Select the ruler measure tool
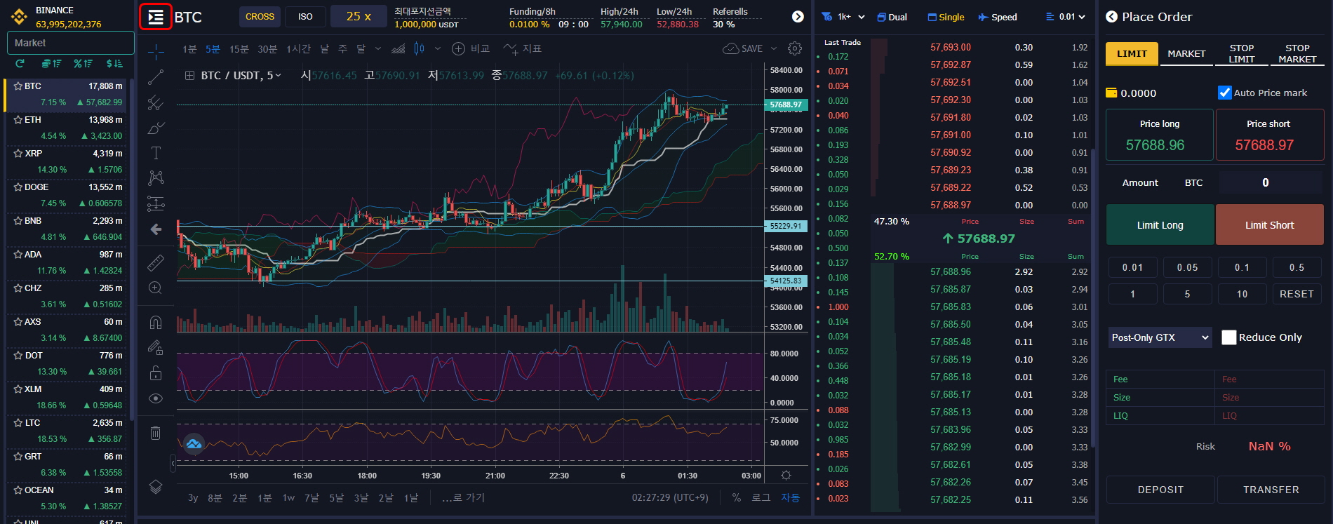 156,262
